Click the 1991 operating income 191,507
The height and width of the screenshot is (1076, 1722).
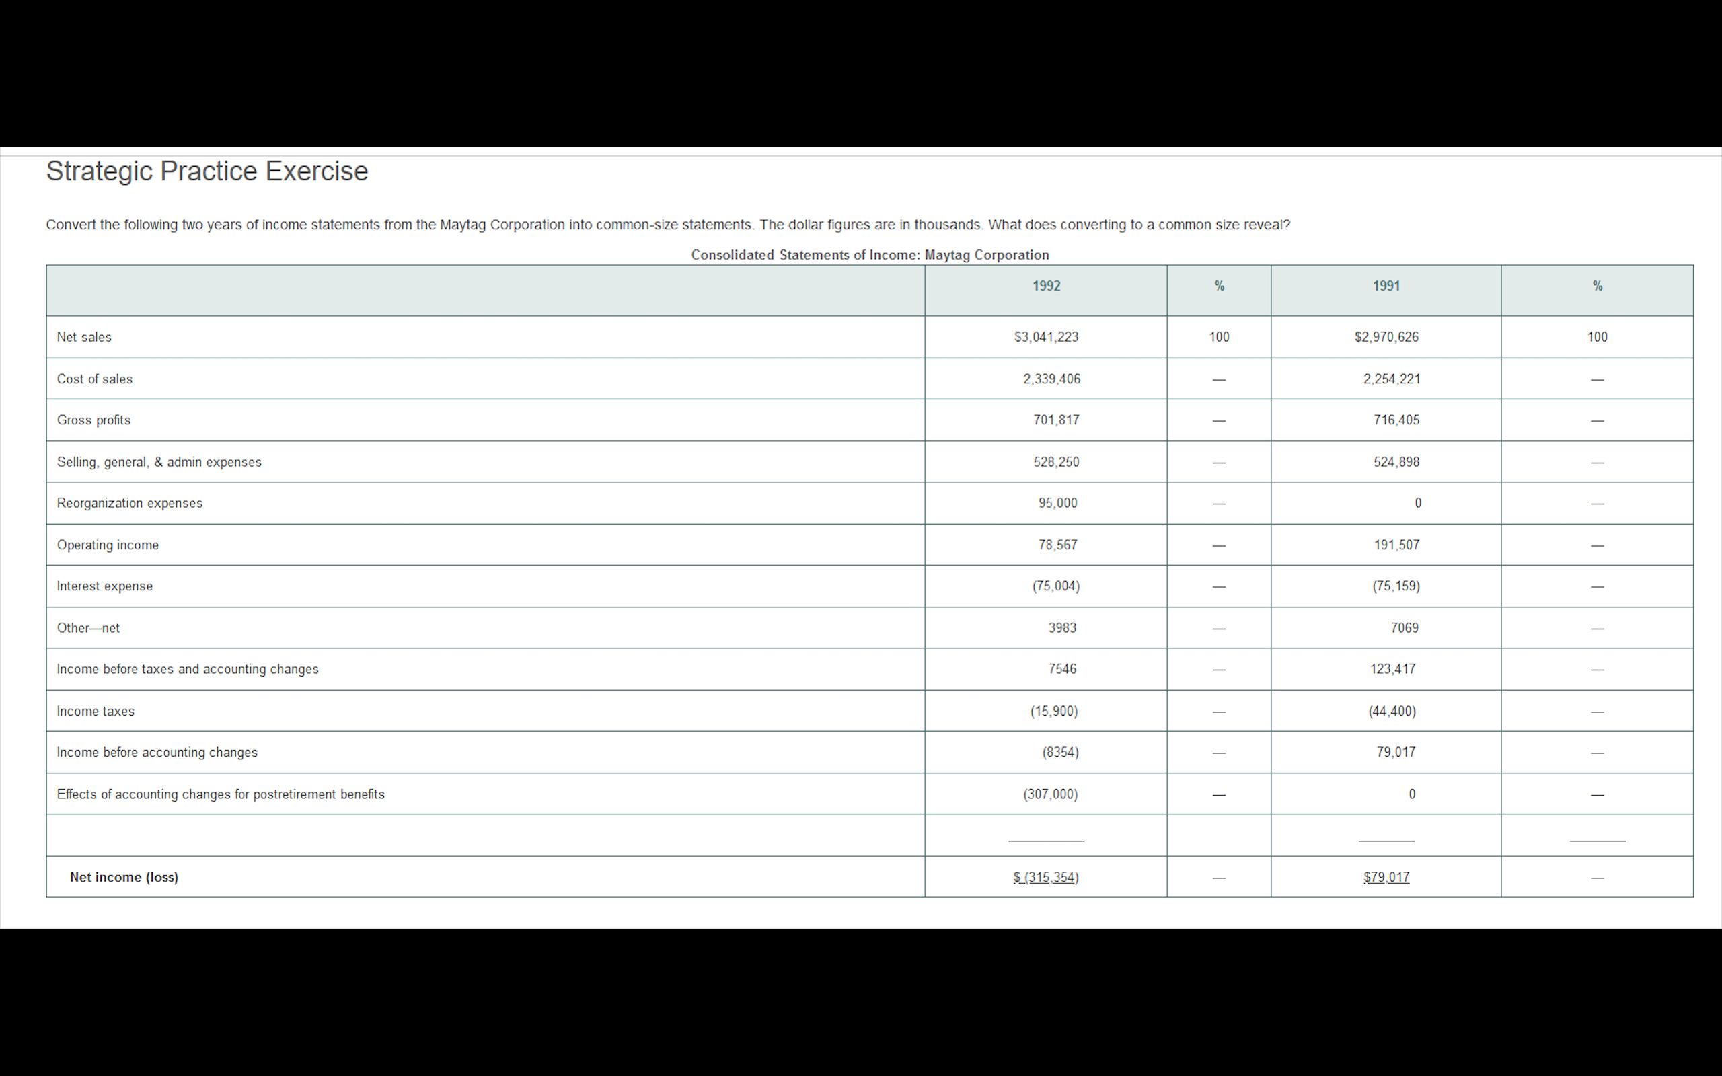(1395, 546)
